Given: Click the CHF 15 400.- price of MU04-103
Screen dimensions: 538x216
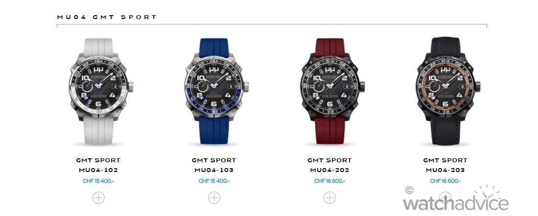Looking at the screenshot, I should click(x=214, y=181).
